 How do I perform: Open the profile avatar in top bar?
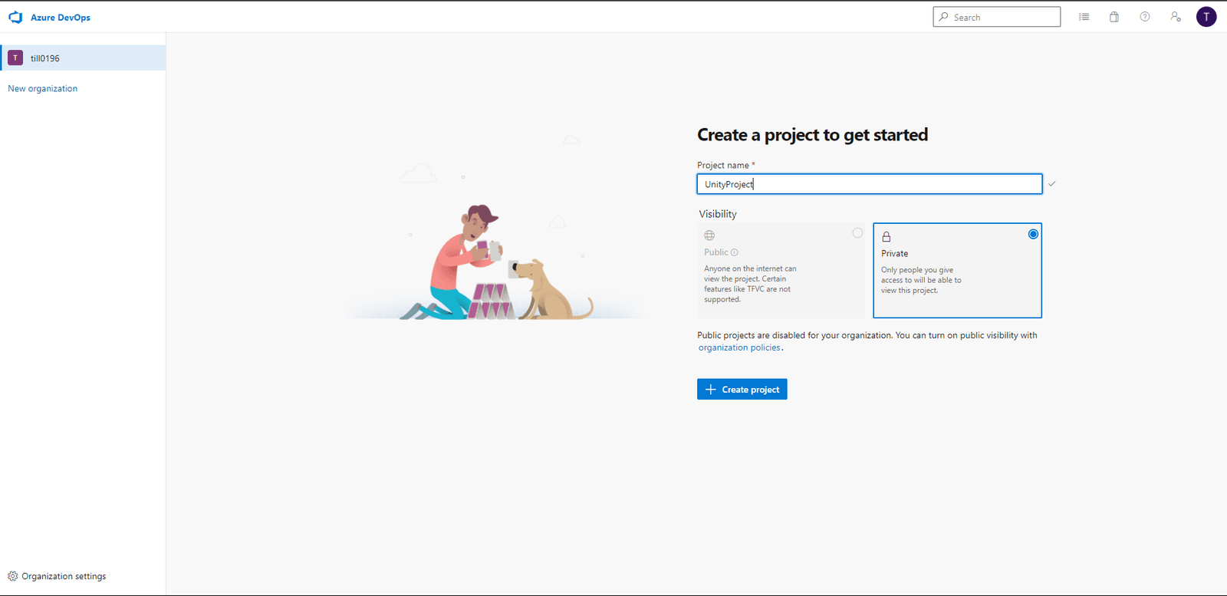tap(1206, 17)
